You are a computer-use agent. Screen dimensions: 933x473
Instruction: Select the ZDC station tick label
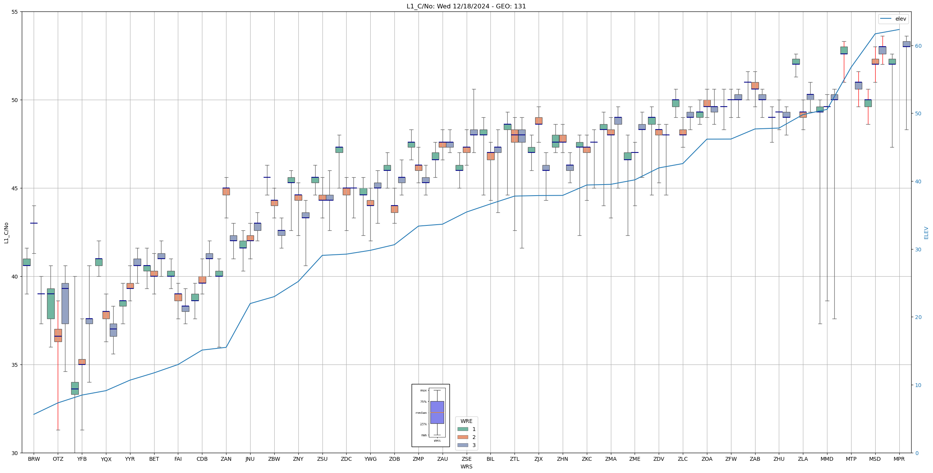tap(346, 459)
